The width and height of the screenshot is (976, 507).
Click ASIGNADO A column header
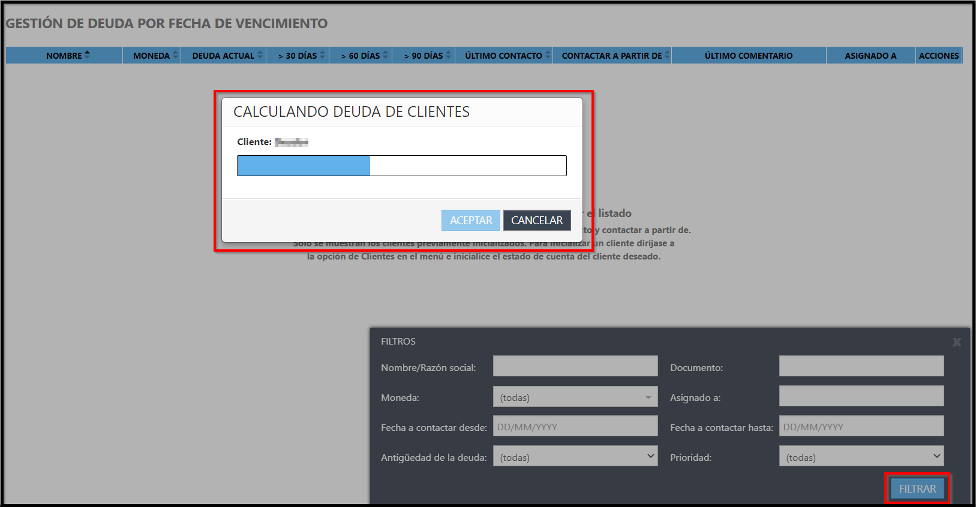tap(871, 55)
